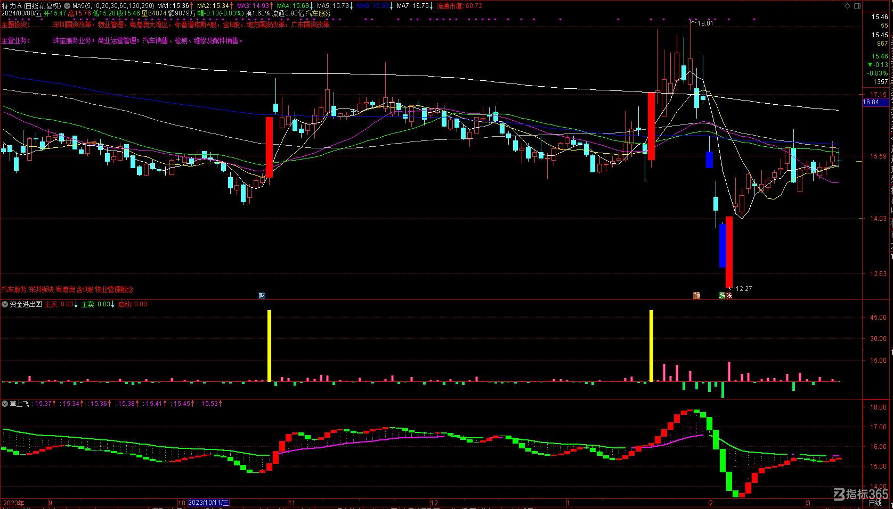Click the 45.00 level on the 资金进出图 axis

click(879, 318)
